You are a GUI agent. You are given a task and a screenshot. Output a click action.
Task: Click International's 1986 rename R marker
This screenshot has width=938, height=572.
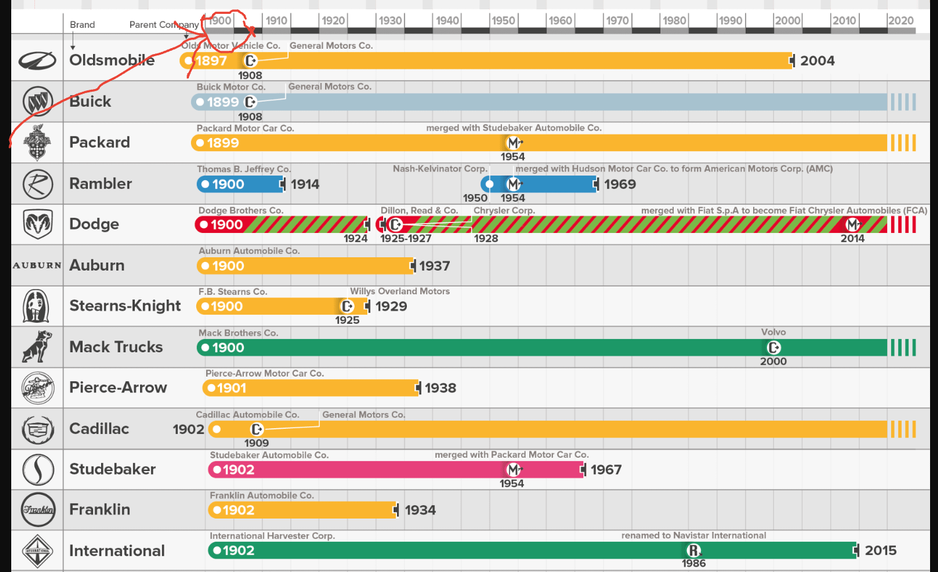[693, 551]
